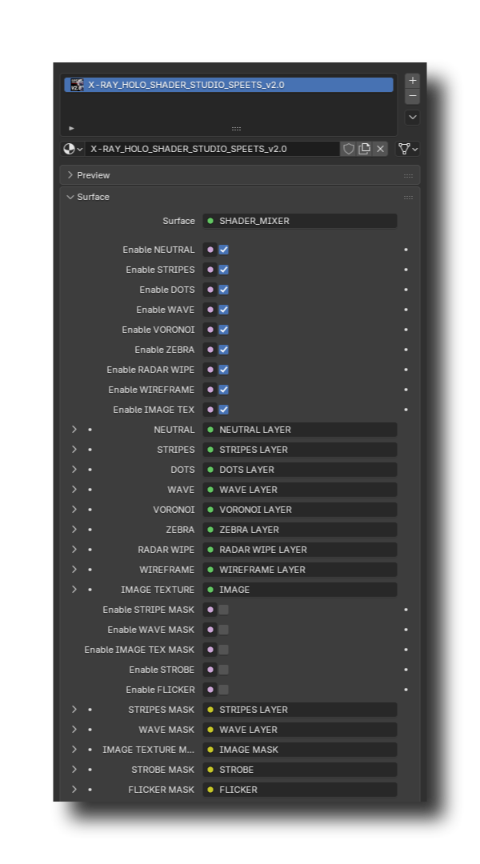Open the material link node-tree icon dropdown
This screenshot has height=864, width=480.
(x=408, y=149)
